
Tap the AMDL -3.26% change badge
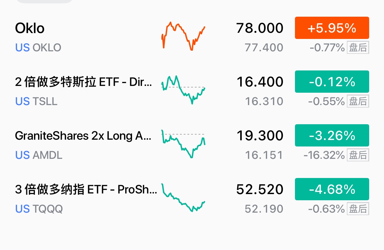pyautogui.click(x=332, y=136)
